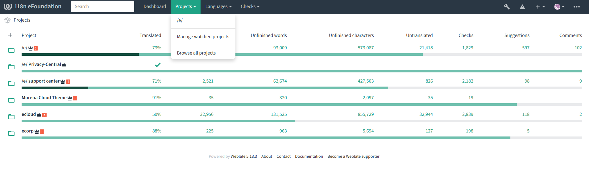Click 73% translated for /e/
Image resolution: width=589 pixels, height=183 pixels.
point(157,48)
